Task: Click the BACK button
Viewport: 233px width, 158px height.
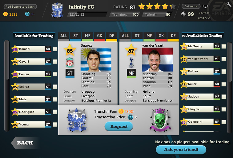Action: pyautogui.click(x=25, y=143)
